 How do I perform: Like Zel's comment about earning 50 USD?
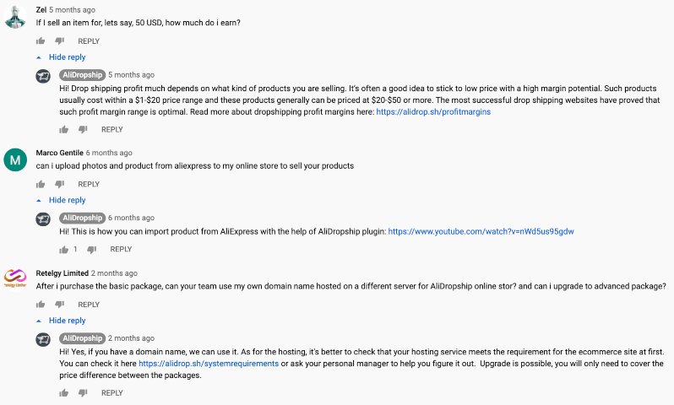coord(41,40)
